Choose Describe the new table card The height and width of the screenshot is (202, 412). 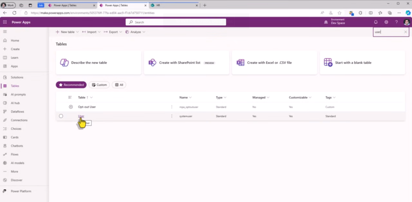(99, 63)
